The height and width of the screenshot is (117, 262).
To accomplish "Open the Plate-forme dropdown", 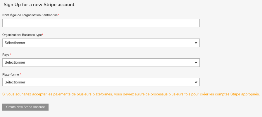I will coord(101,82).
